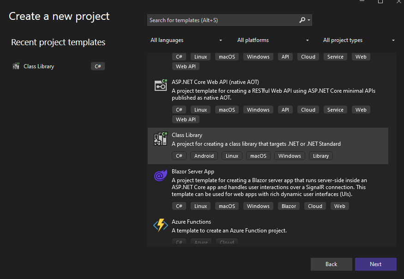
Task: Click the Azure Functions lightning bolt icon
Action: tap(161, 225)
